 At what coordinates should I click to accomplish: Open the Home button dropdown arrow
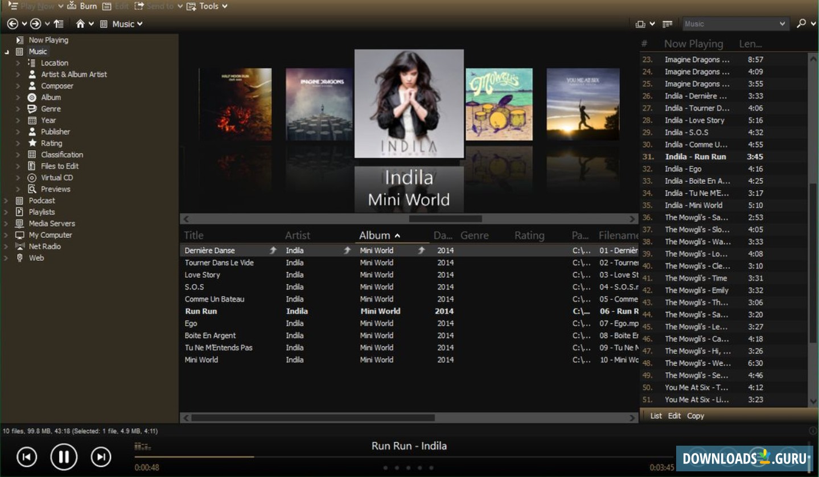[x=91, y=24]
